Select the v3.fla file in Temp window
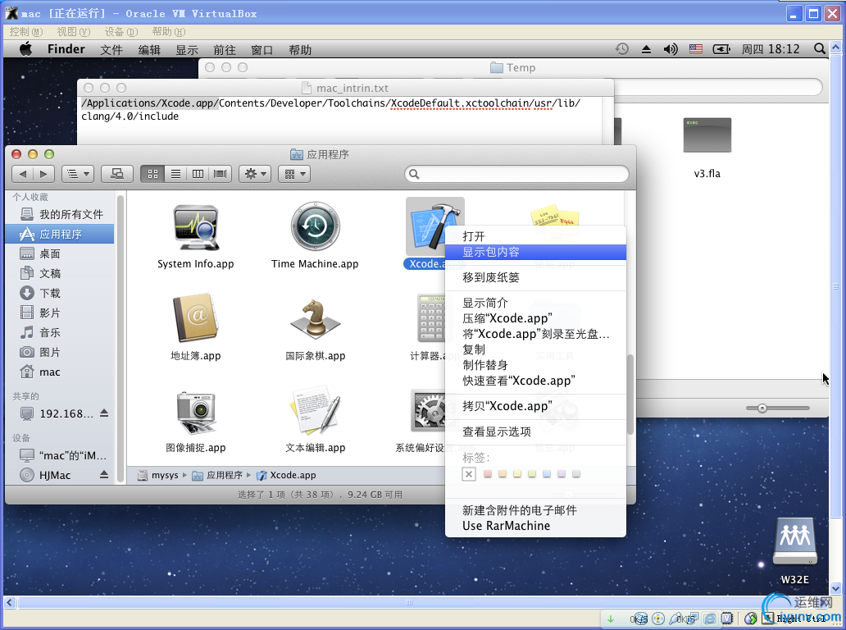 [x=707, y=135]
